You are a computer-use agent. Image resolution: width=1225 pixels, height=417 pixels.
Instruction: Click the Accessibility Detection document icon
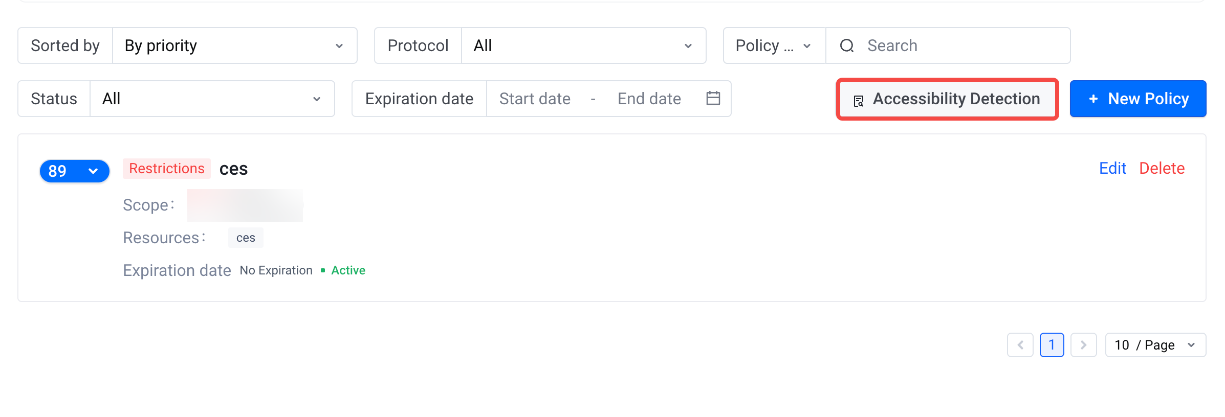coord(859,101)
